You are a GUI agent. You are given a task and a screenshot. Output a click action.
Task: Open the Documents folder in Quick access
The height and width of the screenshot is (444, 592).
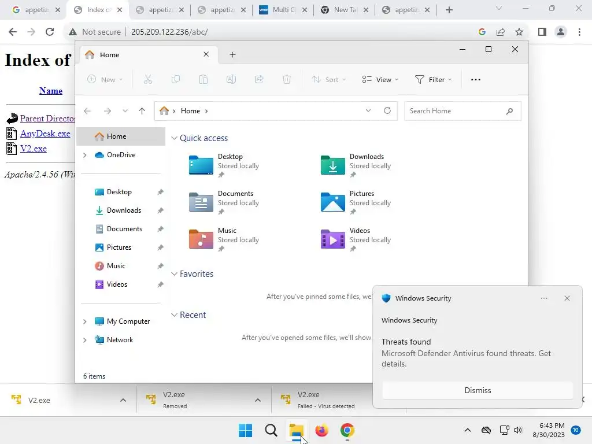pos(225,202)
